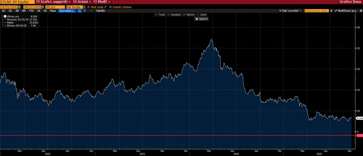Image resolution: width=363 pixels, height=156 pixels.
Task: Select the YTD time range tab
Action: click(x=31, y=10)
